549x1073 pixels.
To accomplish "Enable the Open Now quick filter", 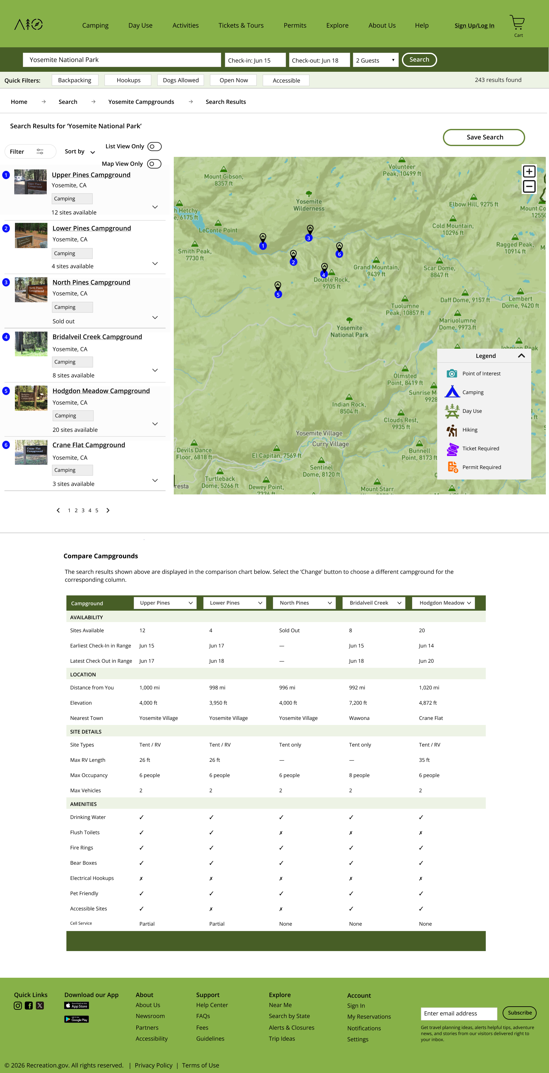I will 234,80.
